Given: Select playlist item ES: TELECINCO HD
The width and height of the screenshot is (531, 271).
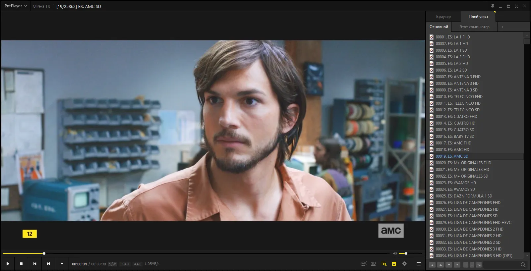Looking at the screenshot, I should [475, 103].
